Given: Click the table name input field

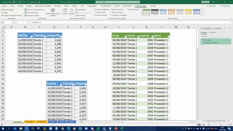Looking at the screenshot, I should click(6, 13).
